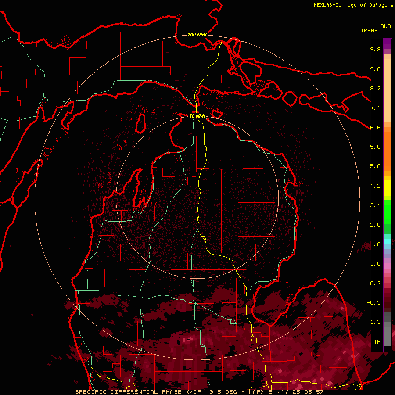Click the 9.0 legend value

tap(375, 69)
